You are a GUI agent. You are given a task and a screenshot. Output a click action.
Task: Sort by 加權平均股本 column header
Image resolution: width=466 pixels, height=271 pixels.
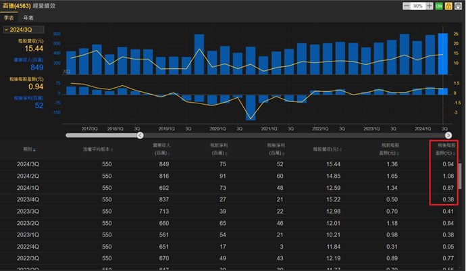pyautogui.click(x=96, y=149)
